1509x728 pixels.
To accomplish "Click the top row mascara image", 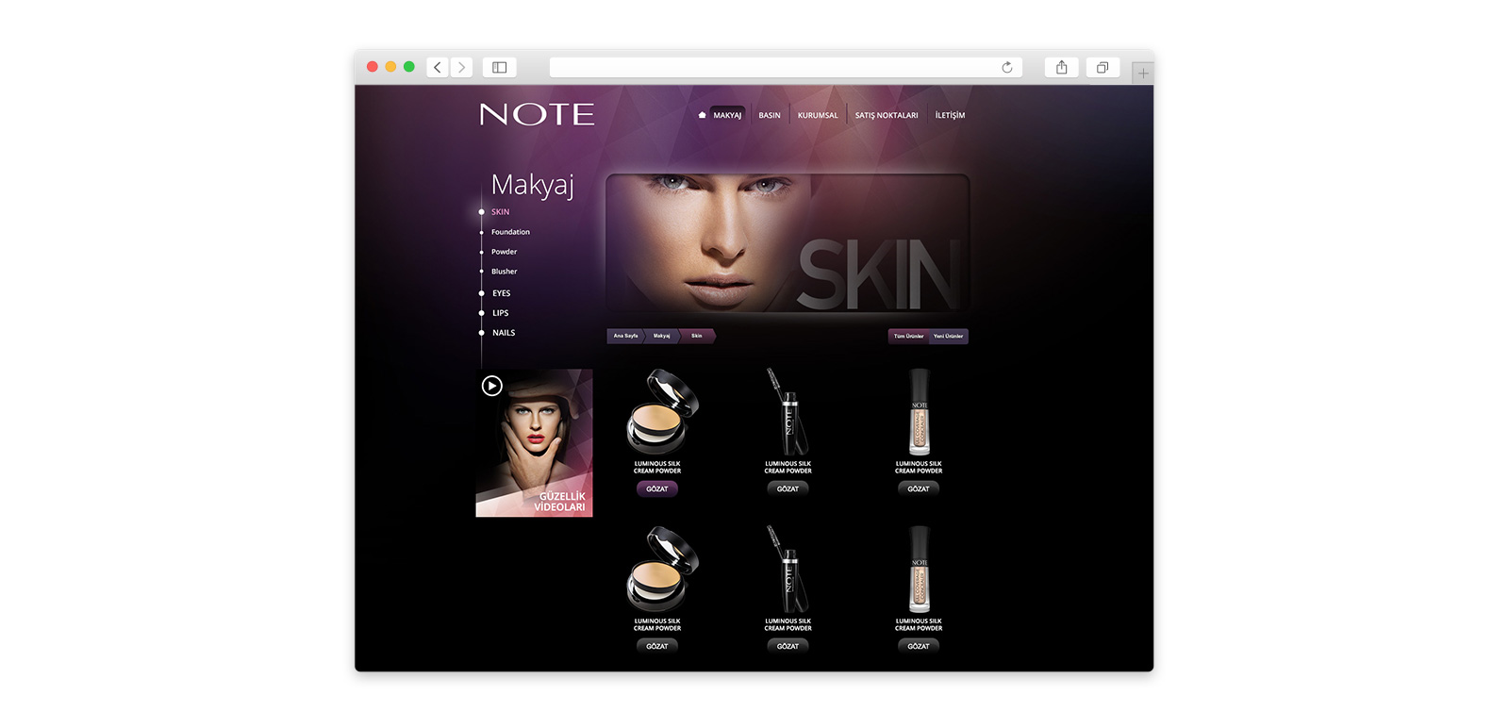I will coord(788,411).
